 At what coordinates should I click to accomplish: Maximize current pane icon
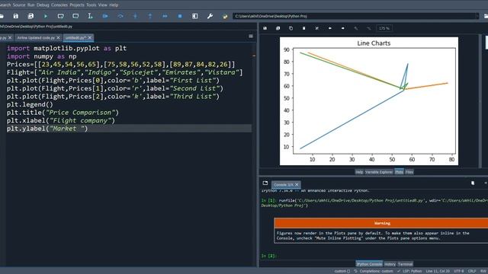pos(195,16)
